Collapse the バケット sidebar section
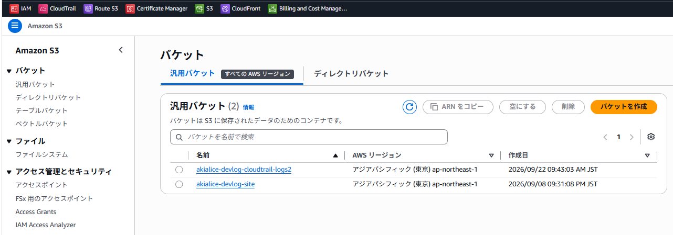Image resolution: width=673 pixels, height=235 pixels. [x=9, y=71]
